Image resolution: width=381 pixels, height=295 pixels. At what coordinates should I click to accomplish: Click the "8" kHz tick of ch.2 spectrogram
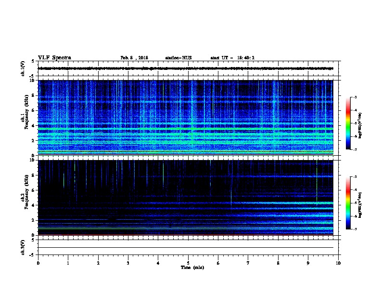pos(33,175)
